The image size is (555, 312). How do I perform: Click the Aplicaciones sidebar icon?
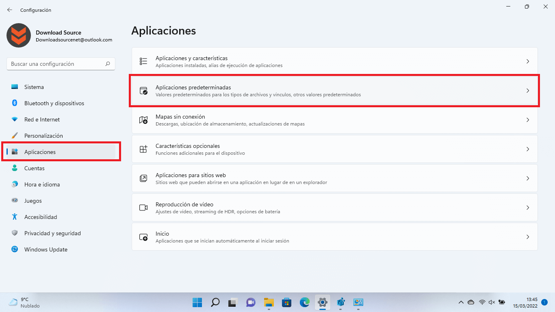pos(15,152)
